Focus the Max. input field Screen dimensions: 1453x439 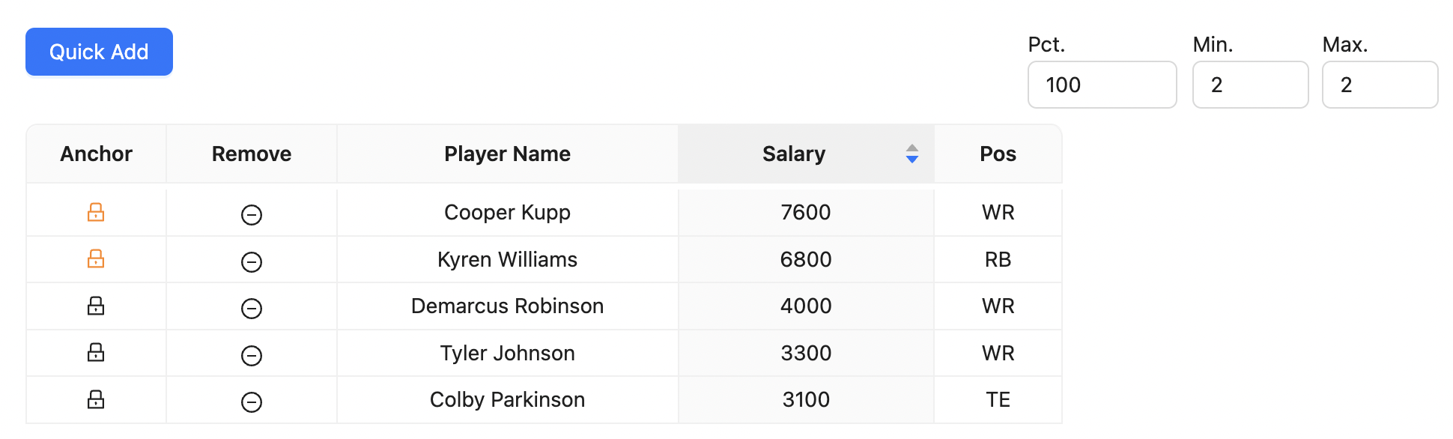[1380, 85]
